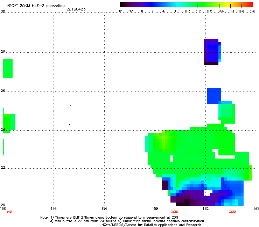This screenshot has width=259, height=227.
Task: Click the -4 color scale label
Action: click(162, 11)
